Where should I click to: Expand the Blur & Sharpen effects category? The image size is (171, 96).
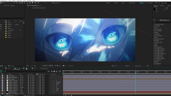tap(154, 29)
